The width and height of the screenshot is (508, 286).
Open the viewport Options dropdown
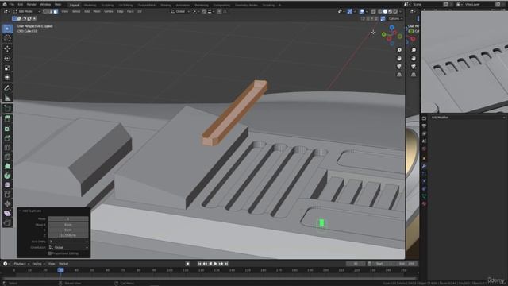tap(395, 19)
